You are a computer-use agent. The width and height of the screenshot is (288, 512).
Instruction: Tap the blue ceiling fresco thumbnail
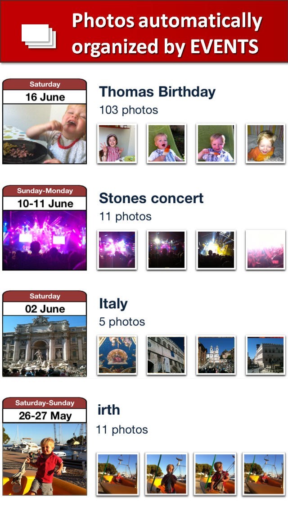[x=117, y=355]
